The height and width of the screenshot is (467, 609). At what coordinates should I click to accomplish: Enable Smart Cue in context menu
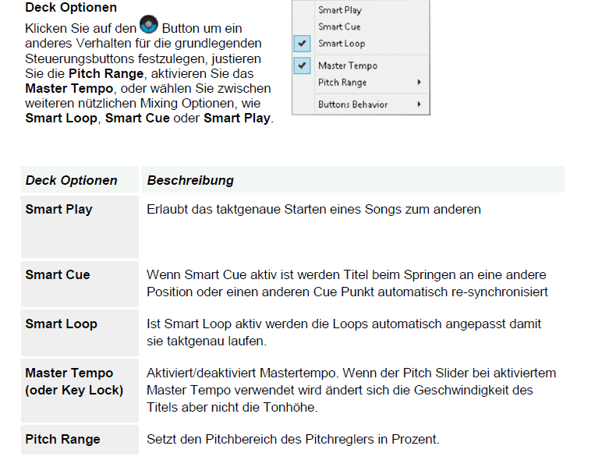(x=339, y=27)
